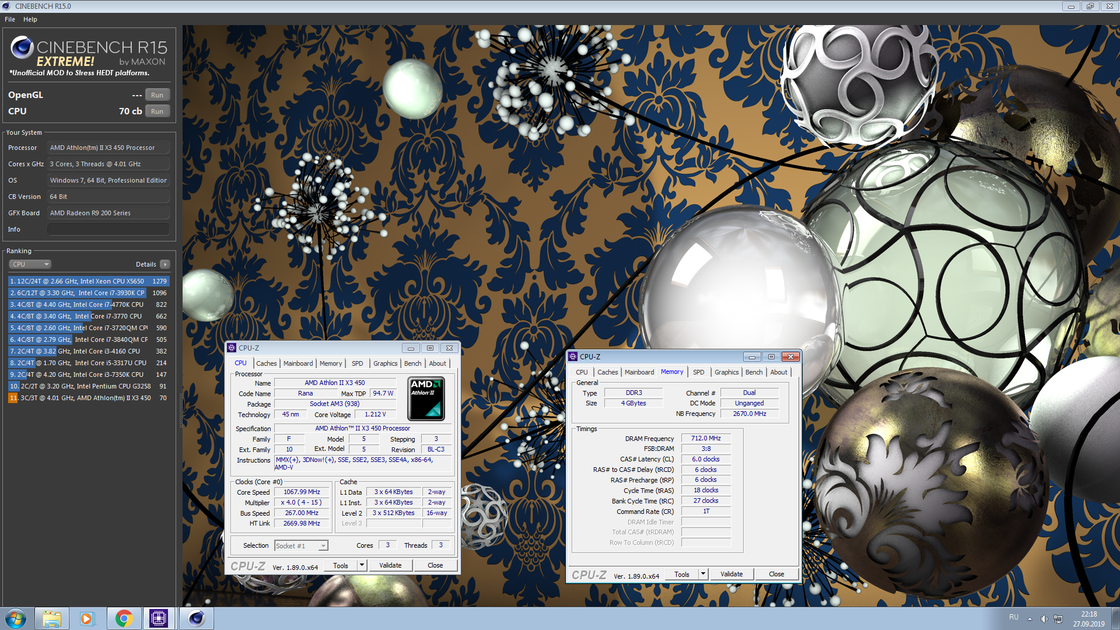
Task: Run the CPU benchmark
Action: point(157,111)
